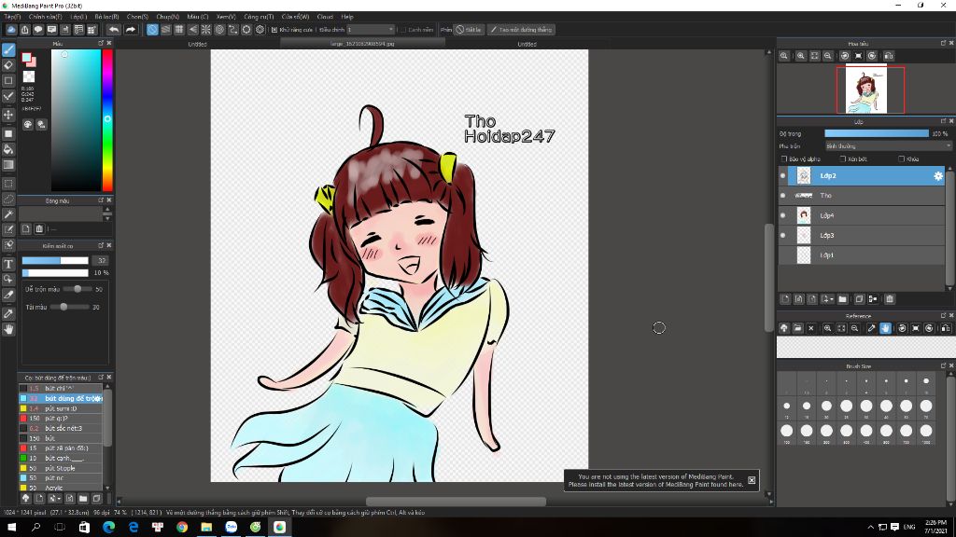
Task: Open the Chỉnh sửa menu
Action: click(45, 17)
